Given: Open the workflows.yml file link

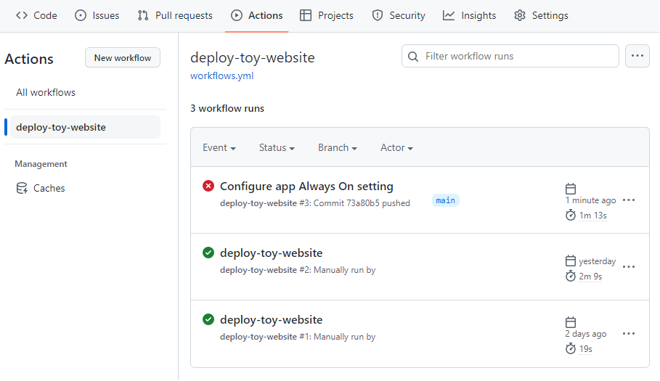Looking at the screenshot, I should coord(222,75).
